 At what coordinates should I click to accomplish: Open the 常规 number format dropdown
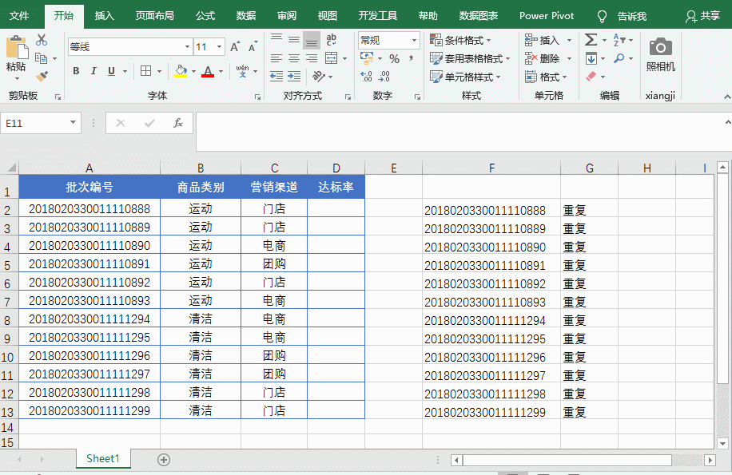click(x=414, y=40)
